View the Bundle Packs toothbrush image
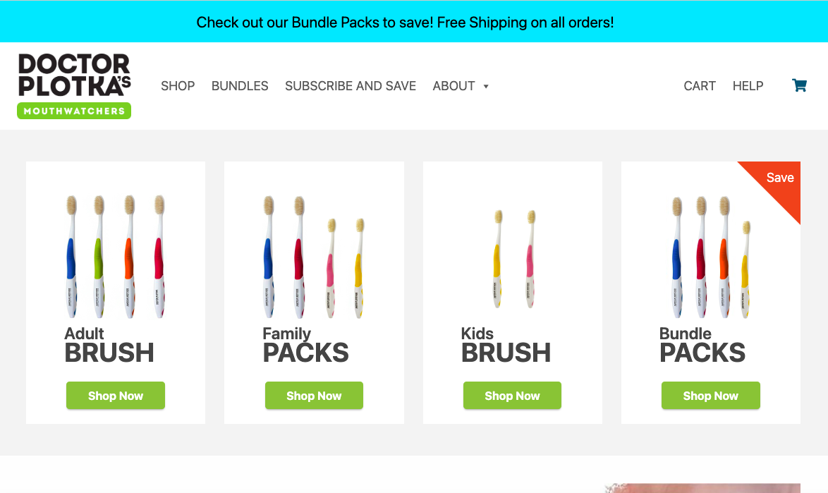 click(x=711, y=257)
